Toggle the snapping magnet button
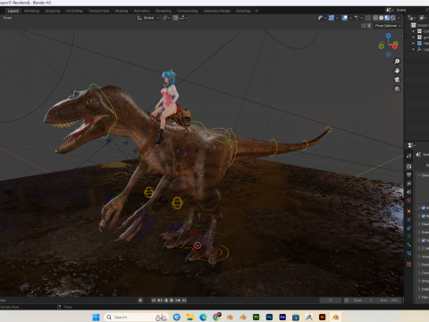The image size is (429, 322). 175,18
